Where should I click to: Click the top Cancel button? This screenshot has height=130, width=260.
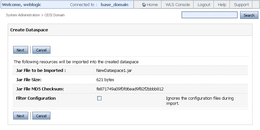[41, 50]
